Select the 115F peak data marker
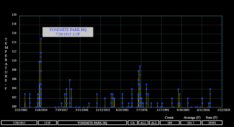The image size is (234, 127). 41,39
